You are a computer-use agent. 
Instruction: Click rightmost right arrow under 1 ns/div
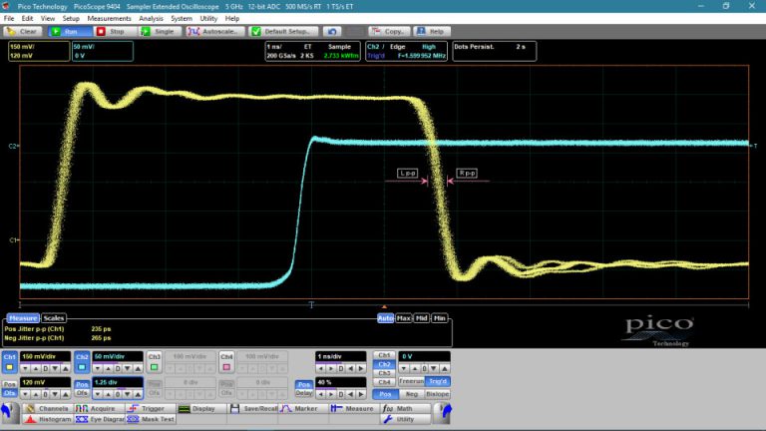(x=361, y=368)
